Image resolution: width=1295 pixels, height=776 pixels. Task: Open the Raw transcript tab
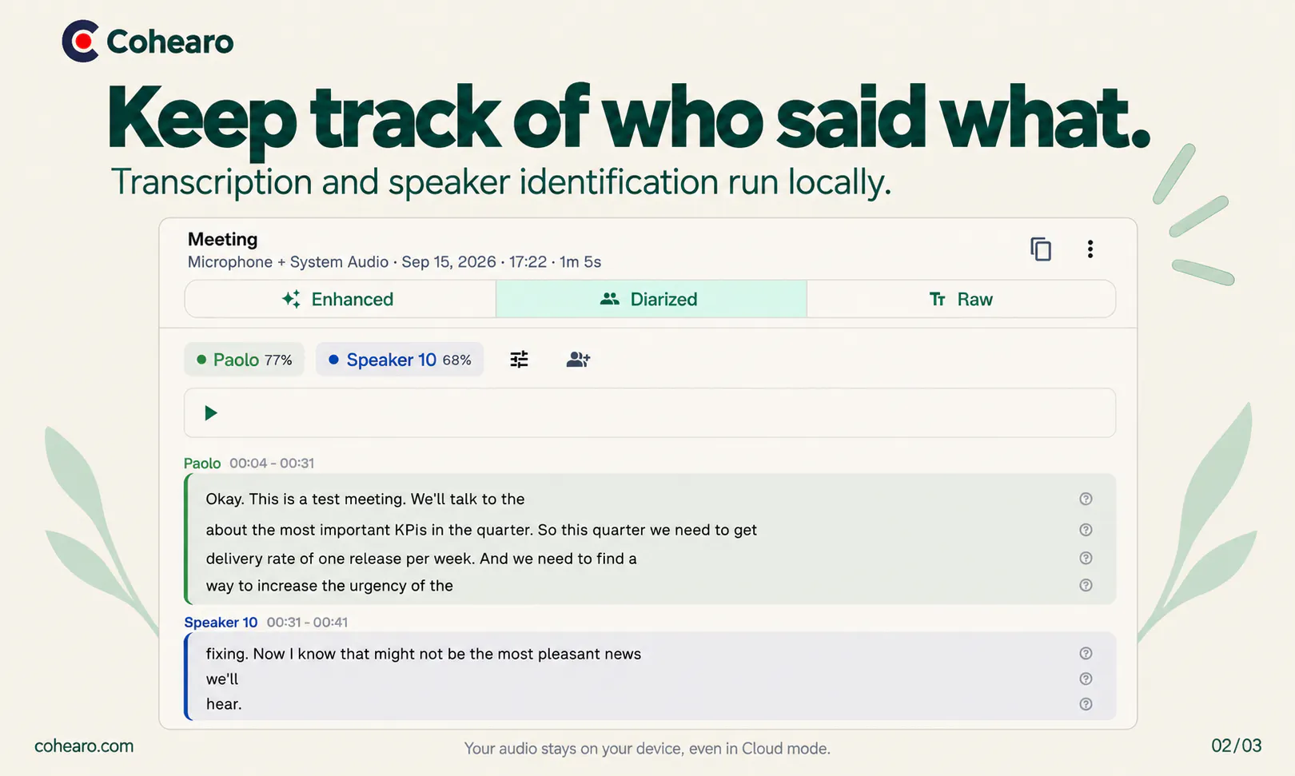pos(961,299)
